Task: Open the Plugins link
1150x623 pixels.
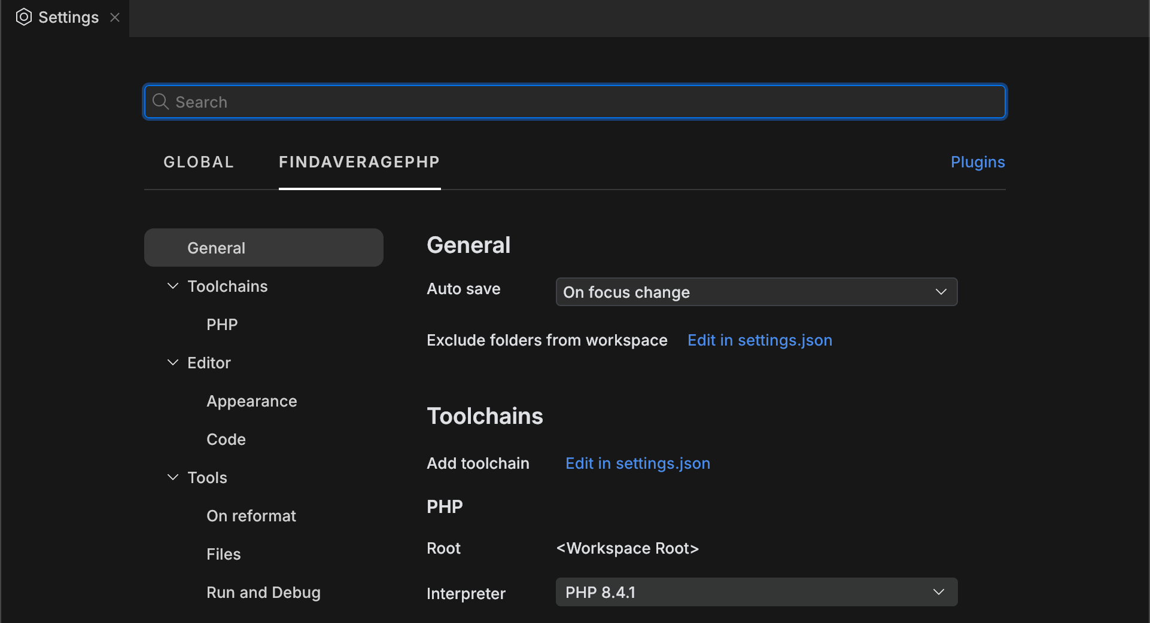Action: click(x=977, y=162)
